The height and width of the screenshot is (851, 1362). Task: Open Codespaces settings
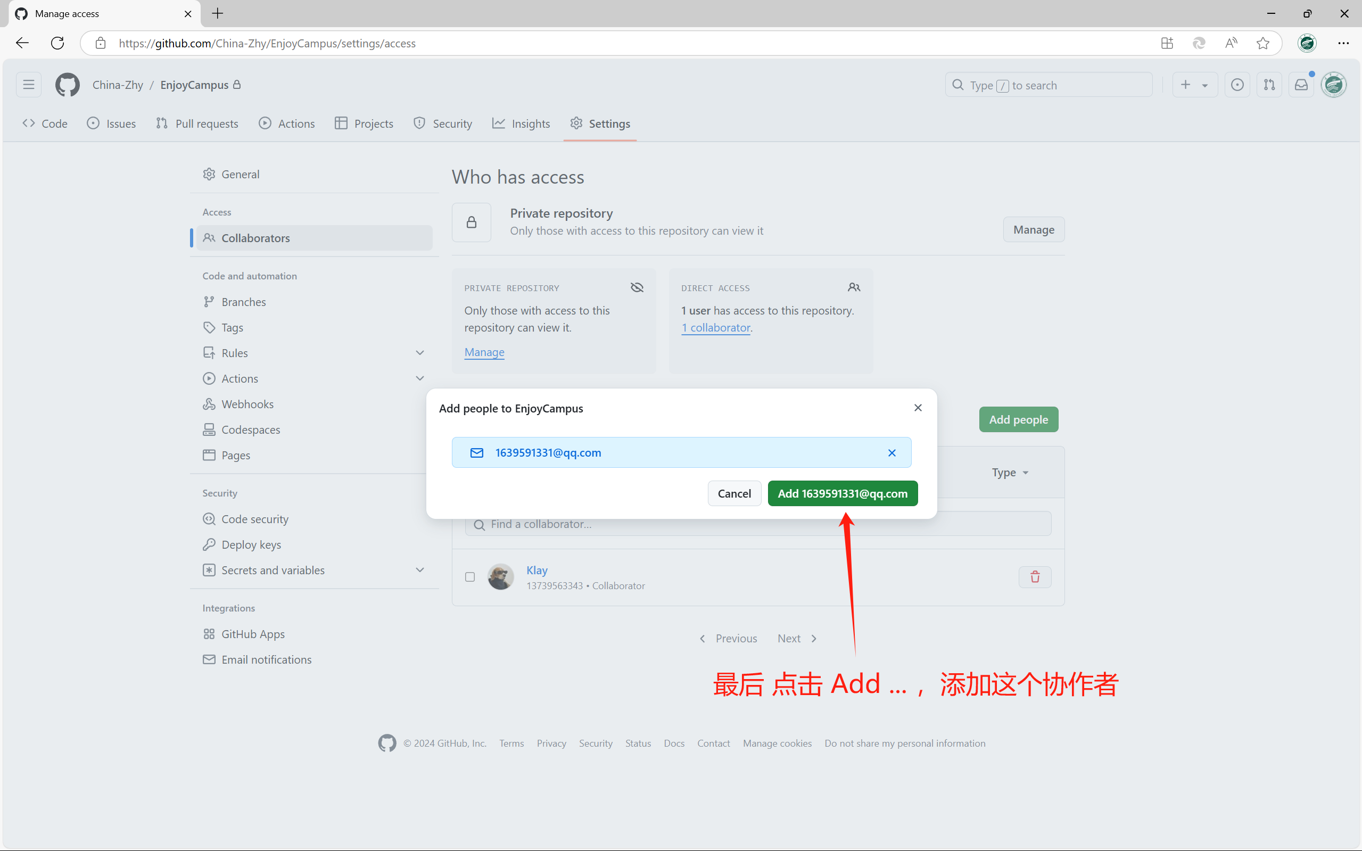tap(314, 429)
